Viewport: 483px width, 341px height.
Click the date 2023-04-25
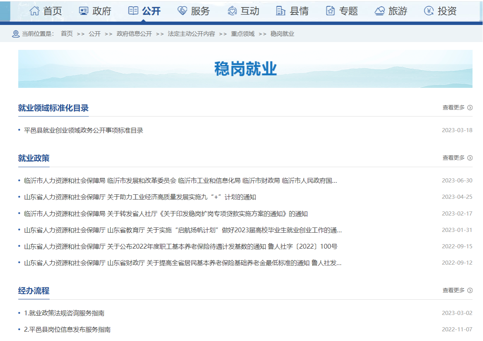(x=457, y=197)
